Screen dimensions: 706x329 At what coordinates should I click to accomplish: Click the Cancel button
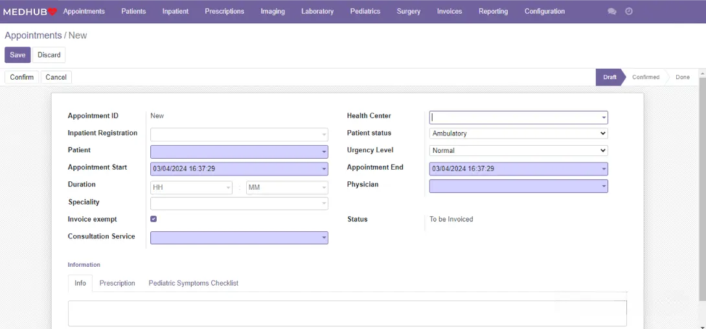click(x=56, y=77)
